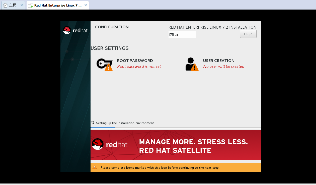Click the VM icon on the Red Hat tab
This screenshot has height=185, width=316.
(31, 5)
